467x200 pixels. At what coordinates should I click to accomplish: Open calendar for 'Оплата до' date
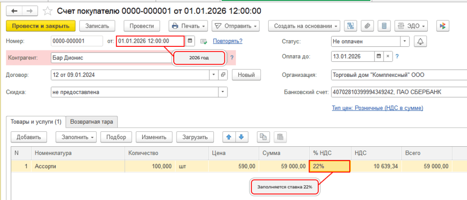pos(378,57)
